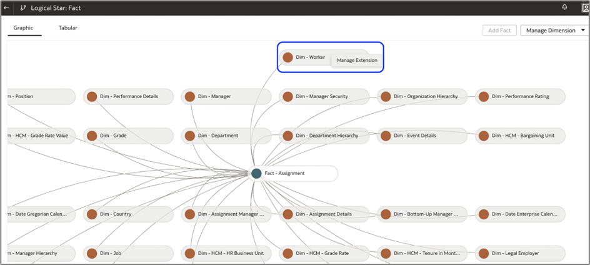Click the Dim - Event Details circle icon
This screenshot has width=590, height=265.
pos(386,136)
